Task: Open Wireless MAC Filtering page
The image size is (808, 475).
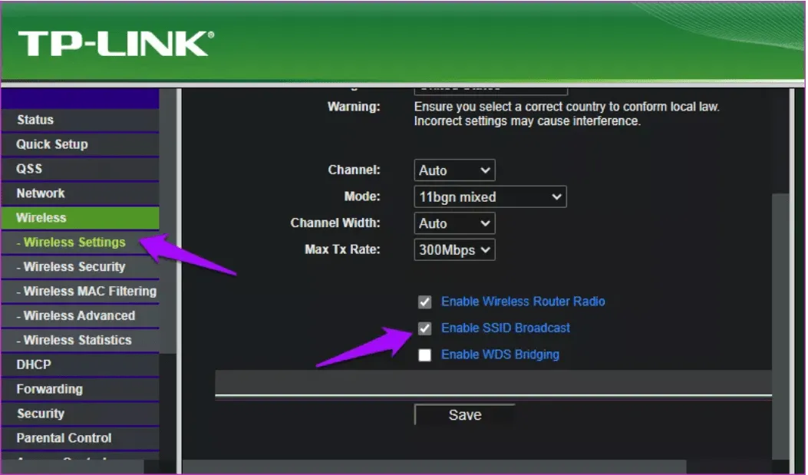Action: click(86, 292)
